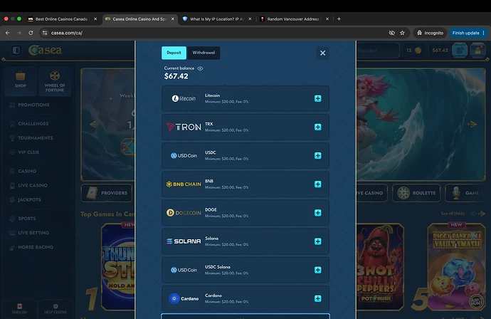The height and width of the screenshot is (319, 491).
Task: Click the Incognito indicator
Action: coord(430,33)
